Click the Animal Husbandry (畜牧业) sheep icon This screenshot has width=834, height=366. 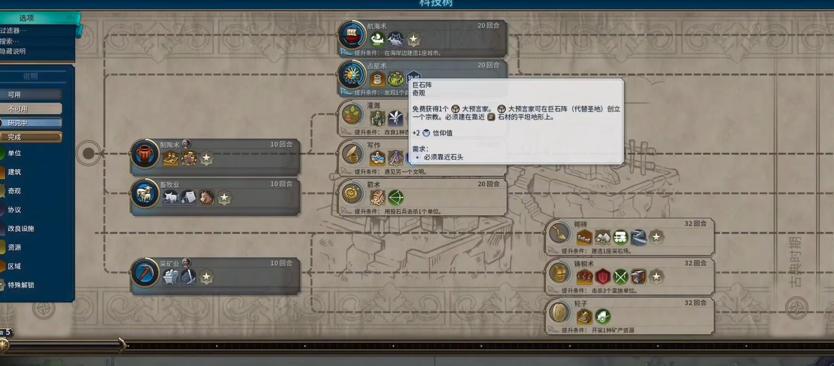145,193
